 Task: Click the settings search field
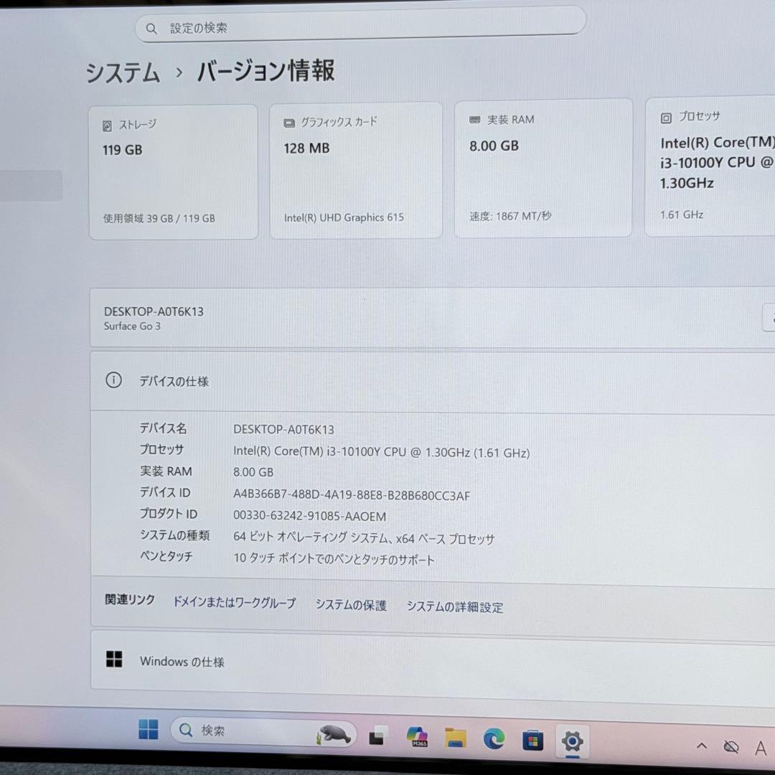pyautogui.click(x=360, y=24)
